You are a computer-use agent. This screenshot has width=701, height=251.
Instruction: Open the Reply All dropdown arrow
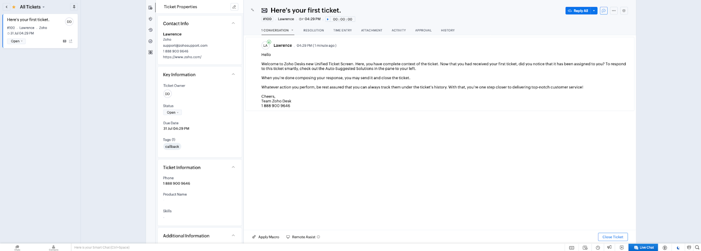594,10
